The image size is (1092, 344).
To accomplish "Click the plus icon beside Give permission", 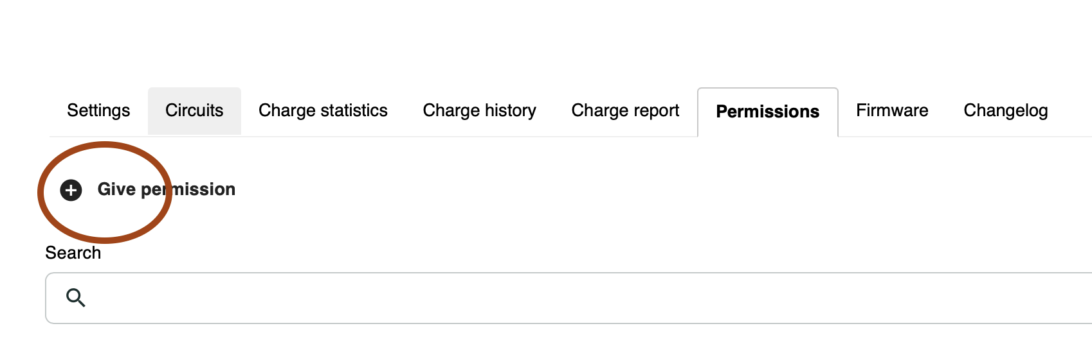I will (71, 190).
